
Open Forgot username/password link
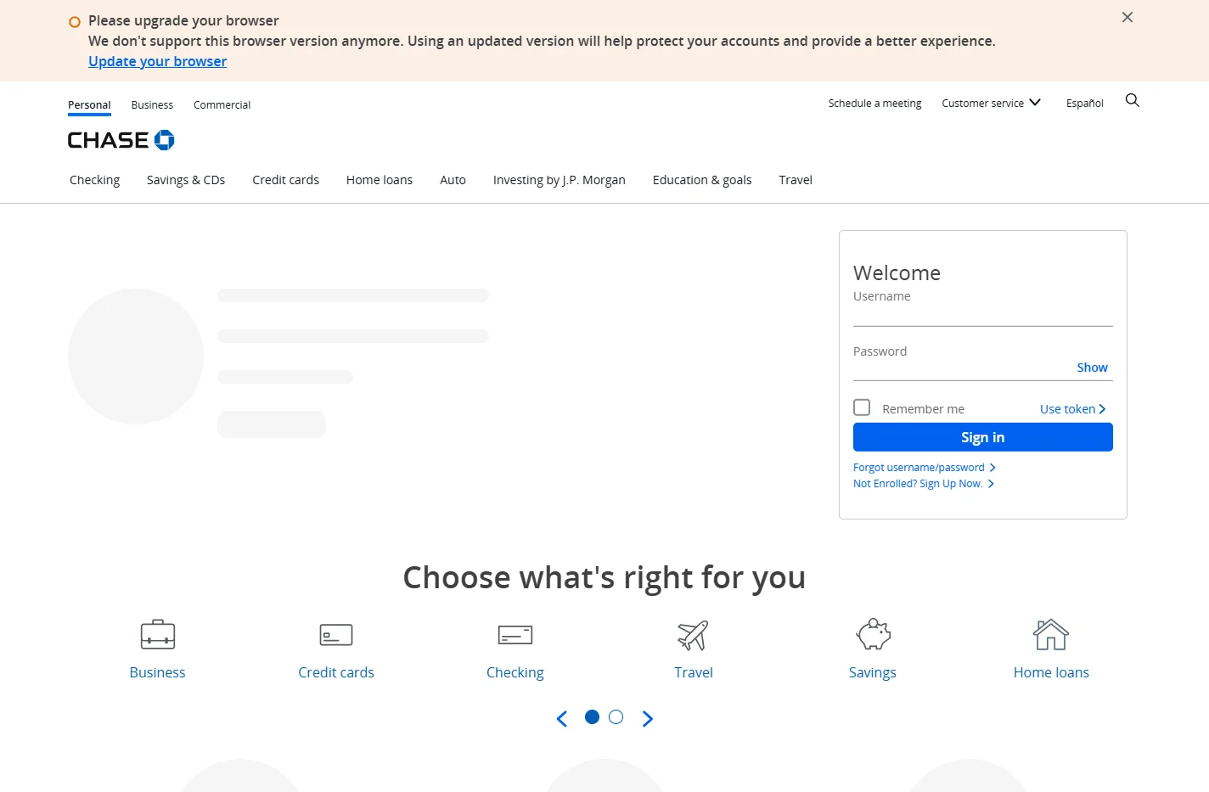coord(925,468)
